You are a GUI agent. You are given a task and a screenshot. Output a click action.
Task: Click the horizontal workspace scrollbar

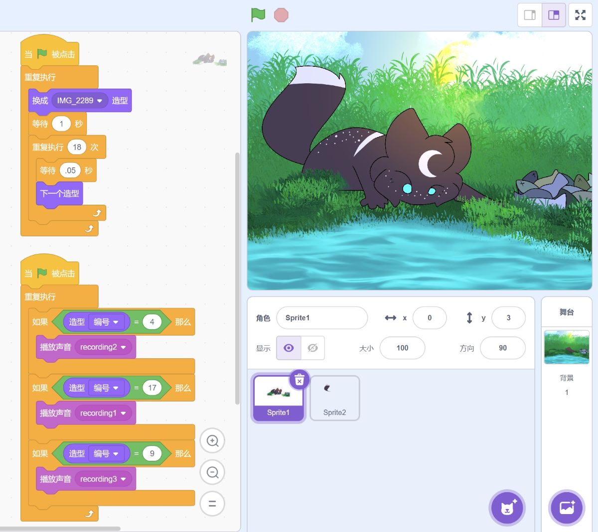(x=60, y=529)
